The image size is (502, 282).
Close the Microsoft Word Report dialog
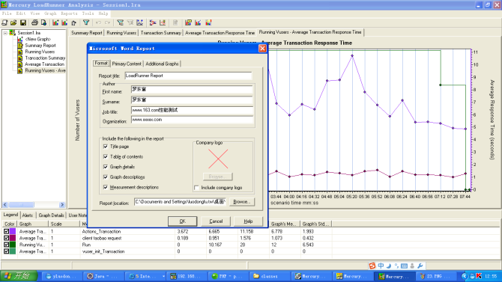tap(262, 49)
